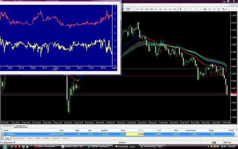Viewport: 238px width, 149px height.
Task: Switch chart to MN timeframe
Action: (x=174, y=9)
